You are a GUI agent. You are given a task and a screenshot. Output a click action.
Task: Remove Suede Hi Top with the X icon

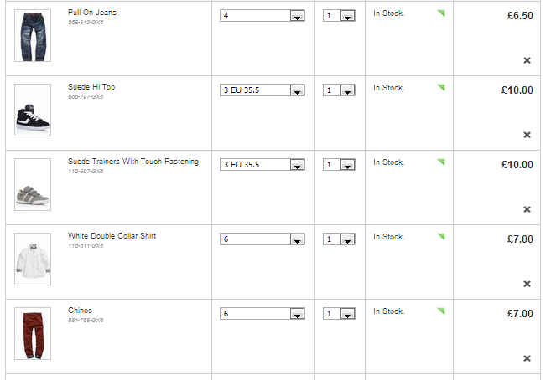click(x=527, y=135)
